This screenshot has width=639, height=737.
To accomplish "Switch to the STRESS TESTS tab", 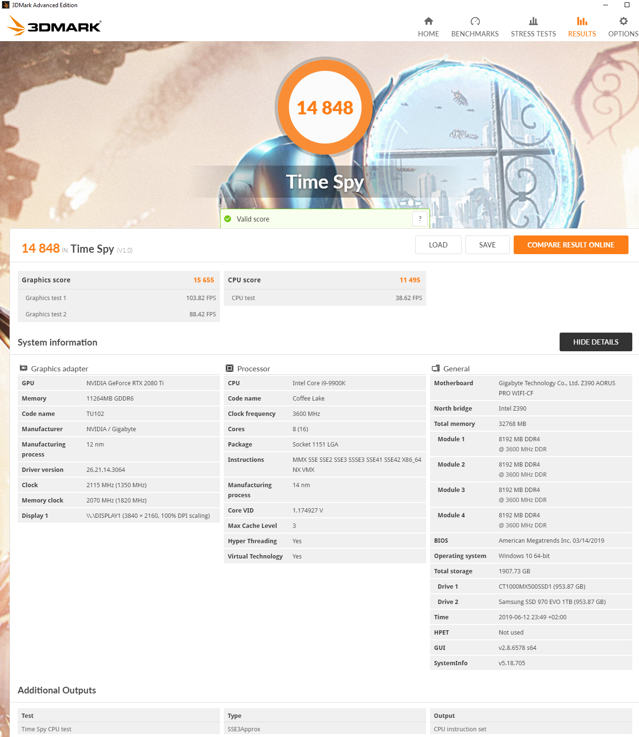I will (x=533, y=28).
